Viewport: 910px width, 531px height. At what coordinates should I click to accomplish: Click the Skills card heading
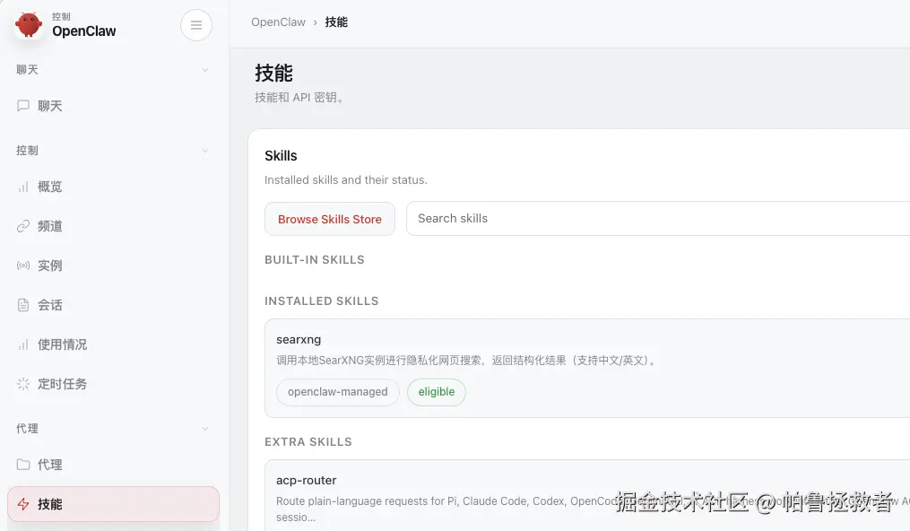tap(281, 155)
